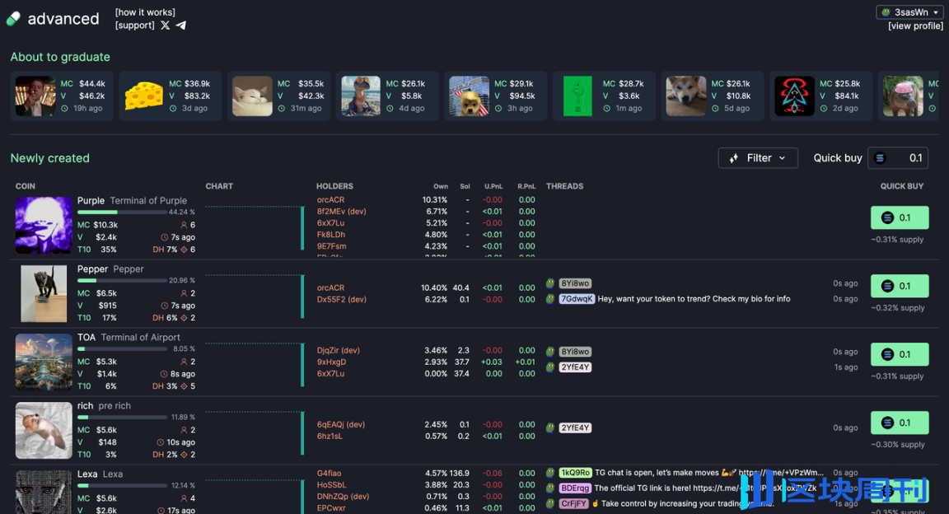Open the Pepper coin cat image
The width and height of the screenshot is (949, 514).
[44, 293]
